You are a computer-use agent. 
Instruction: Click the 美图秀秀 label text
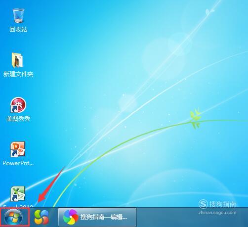pyautogui.click(x=18, y=119)
